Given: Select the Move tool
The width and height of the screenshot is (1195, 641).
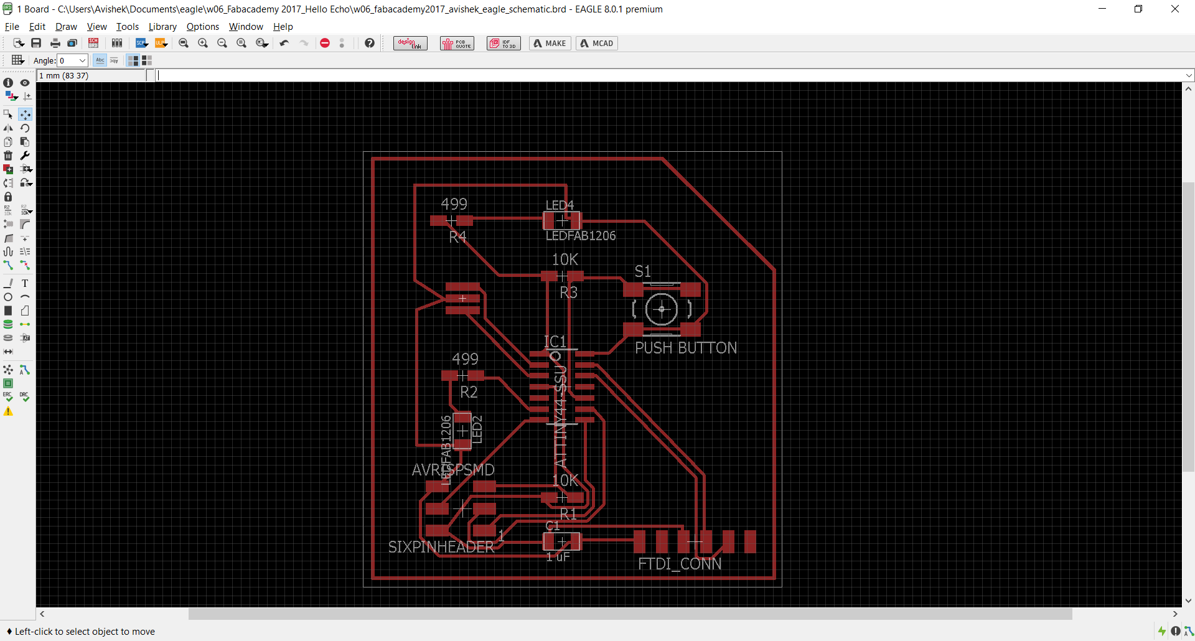Looking at the screenshot, I should [x=25, y=115].
